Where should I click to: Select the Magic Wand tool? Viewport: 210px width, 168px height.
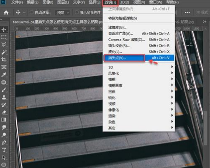(4, 52)
